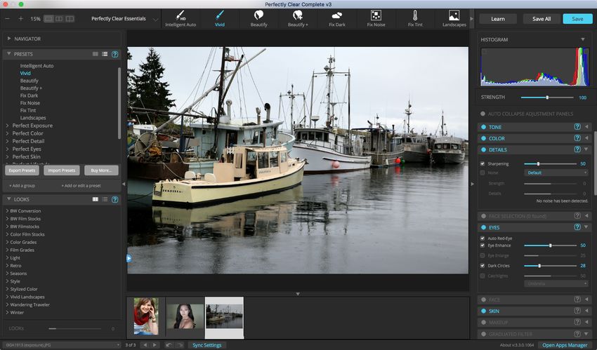Expand the BW Conversion looks group
The width and height of the screenshot is (597, 350).
tap(7, 210)
